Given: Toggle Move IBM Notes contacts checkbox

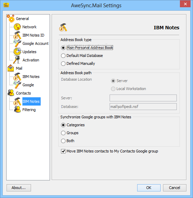Looking at the screenshot, I should click(63, 151).
